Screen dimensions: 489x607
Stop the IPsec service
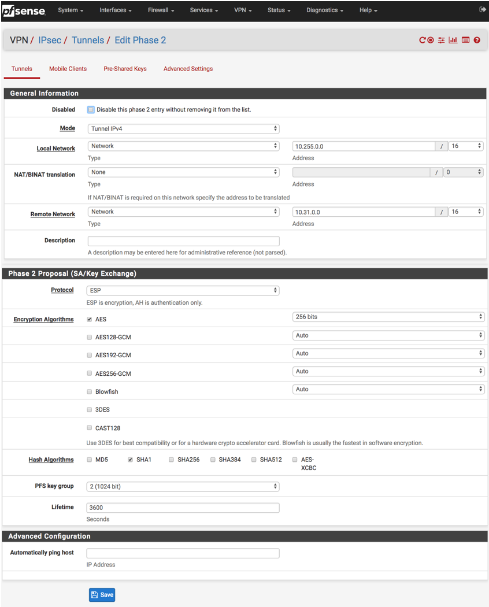coord(431,40)
